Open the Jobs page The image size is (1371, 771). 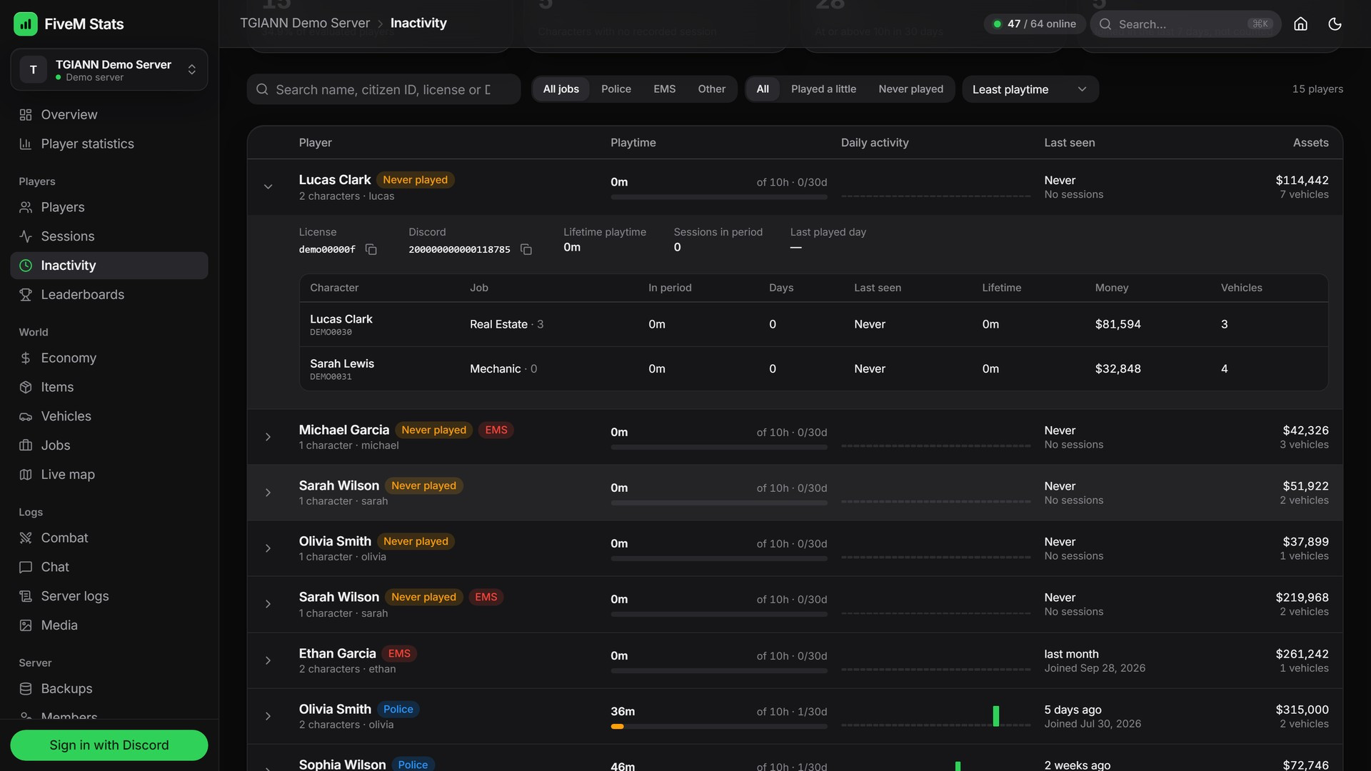(109, 445)
